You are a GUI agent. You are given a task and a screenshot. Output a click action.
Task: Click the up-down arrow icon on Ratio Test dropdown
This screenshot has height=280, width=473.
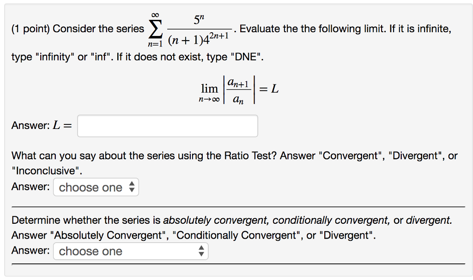pos(133,187)
